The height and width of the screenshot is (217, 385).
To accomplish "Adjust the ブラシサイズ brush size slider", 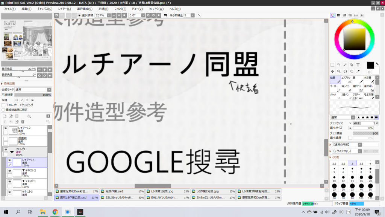I will 365,123.
